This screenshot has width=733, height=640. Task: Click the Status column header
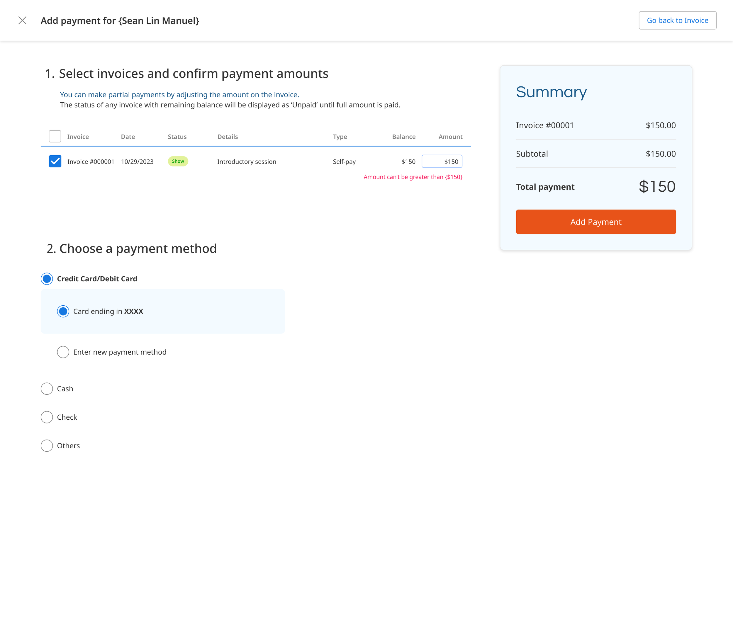click(177, 137)
